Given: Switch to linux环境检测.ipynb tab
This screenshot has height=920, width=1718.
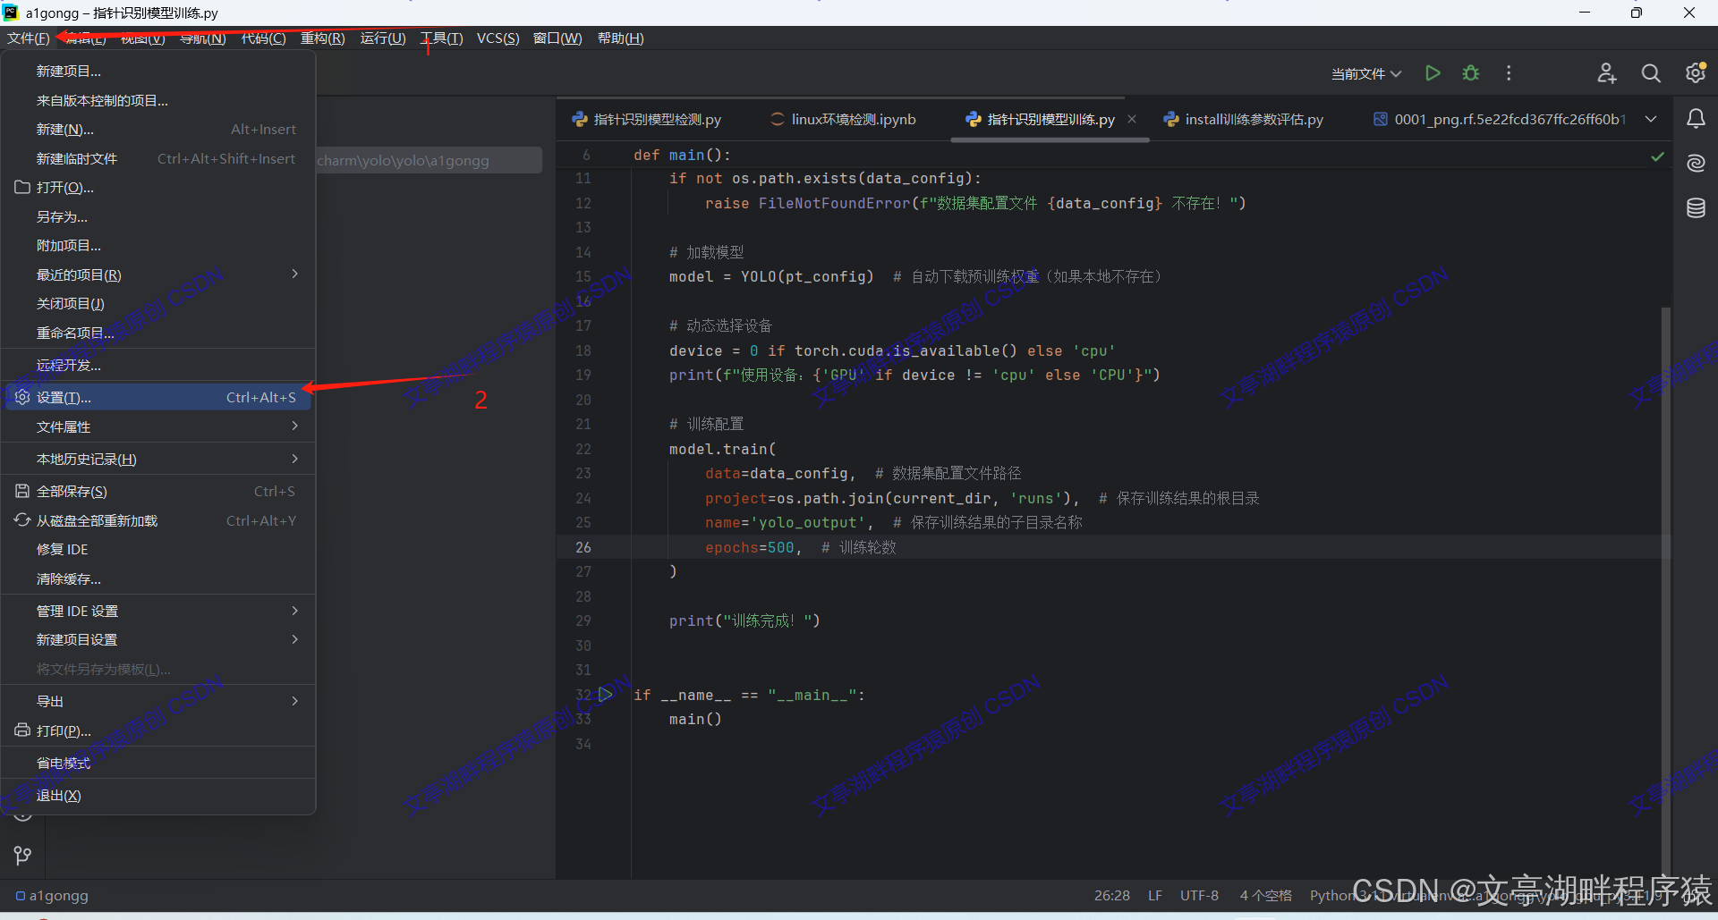Looking at the screenshot, I should 844,119.
